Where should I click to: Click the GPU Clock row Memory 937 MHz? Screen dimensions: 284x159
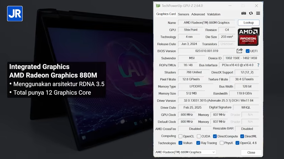coord(219,115)
